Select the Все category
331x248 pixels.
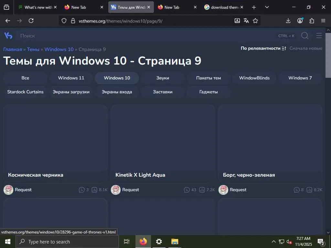pos(25,78)
